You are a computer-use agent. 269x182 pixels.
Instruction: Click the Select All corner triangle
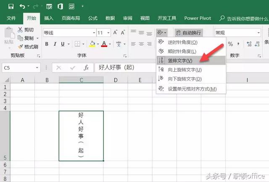point(7,80)
